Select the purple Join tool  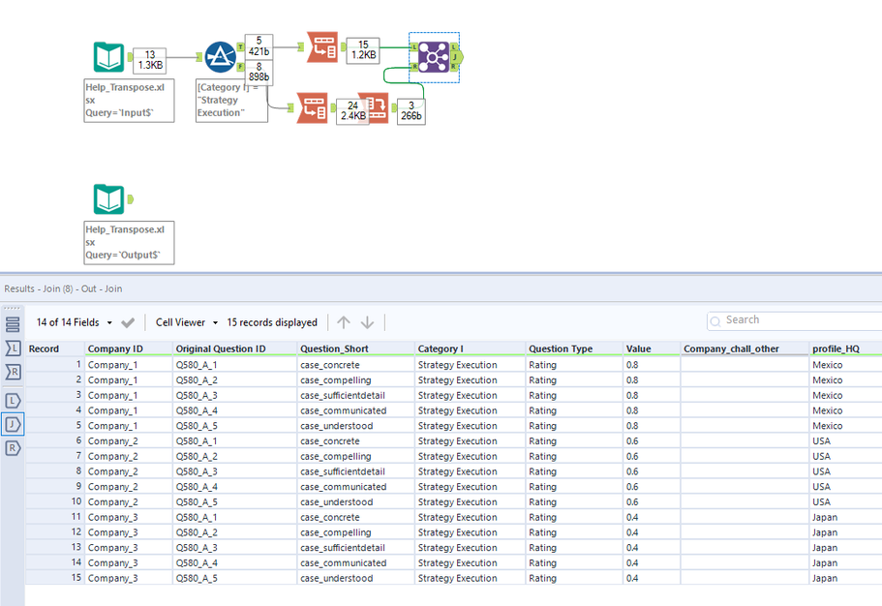point(434,57)
